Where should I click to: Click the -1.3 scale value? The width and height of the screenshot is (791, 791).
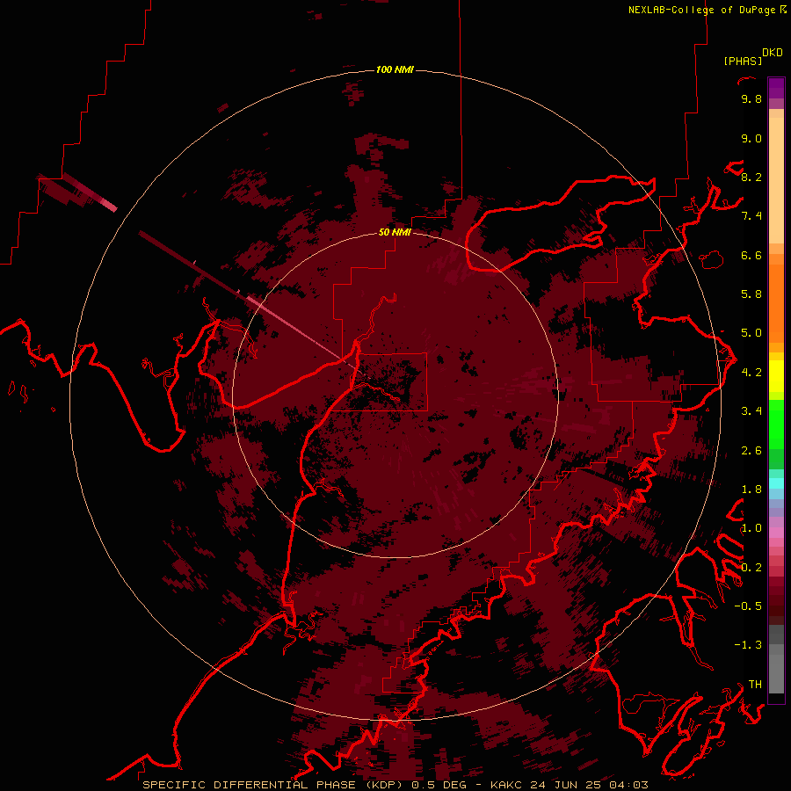(x=748, y=645)
